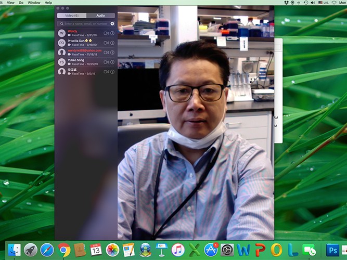347x260 pixels.
Task: Show info for Yubao Song
Action: pyautogui.click(x=112, y=62)
